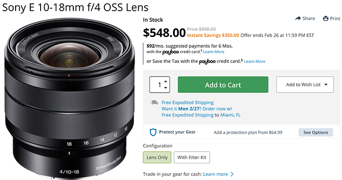Increase quantity with the up arrow
This screenshot has width=342, height=180.
click(166, 81)
